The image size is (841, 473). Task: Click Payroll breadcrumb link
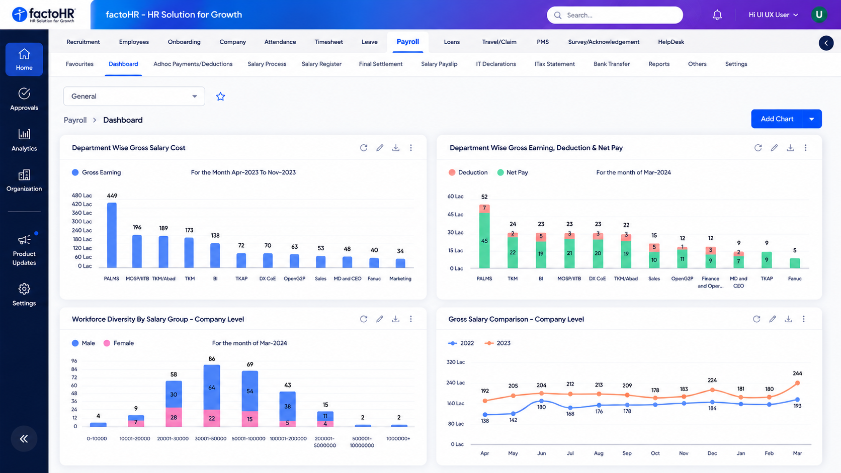[x=75, y=120]
